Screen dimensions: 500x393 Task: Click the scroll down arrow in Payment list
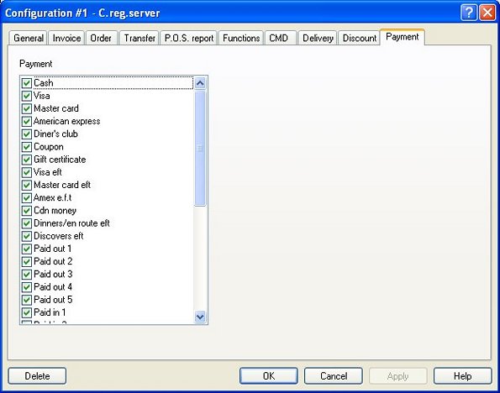click(x=200, y=317)
